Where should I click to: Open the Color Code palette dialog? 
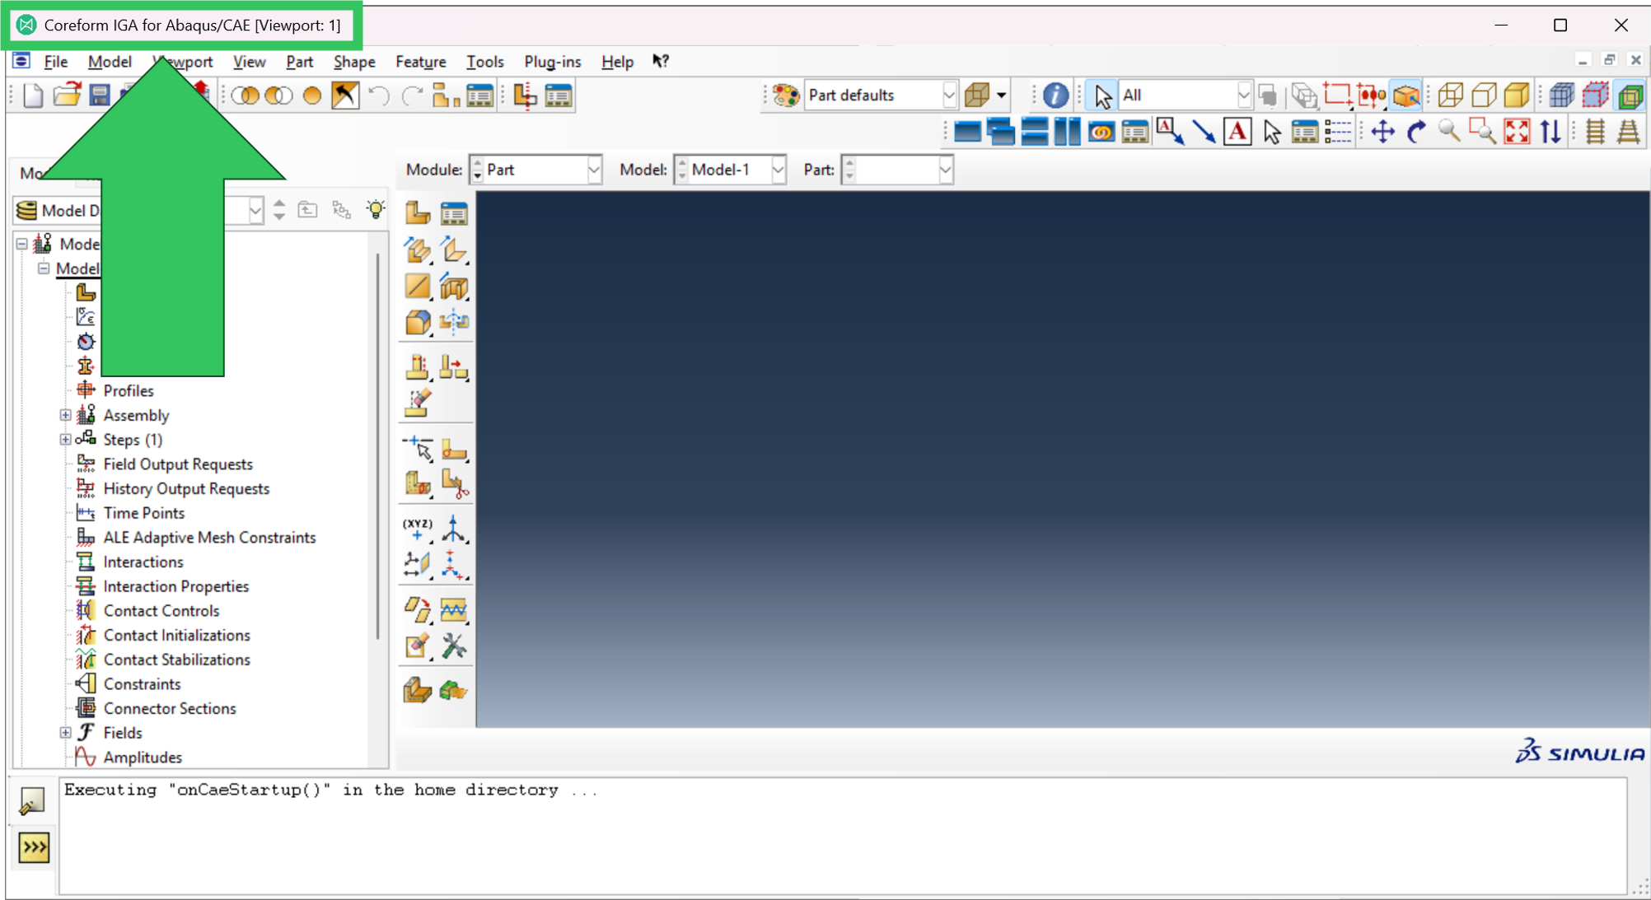pyautogui.click(x=786, y=96)
